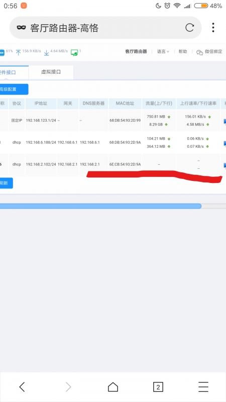Click the WeChat binding icon
The height and width of the screenshot is (402, 226).
(x=199, y=52)
